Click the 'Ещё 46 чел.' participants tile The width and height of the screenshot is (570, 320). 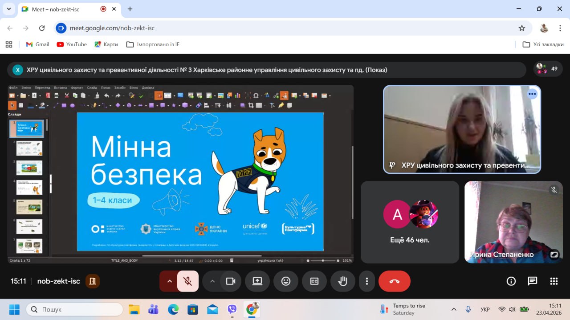point(410,222)
